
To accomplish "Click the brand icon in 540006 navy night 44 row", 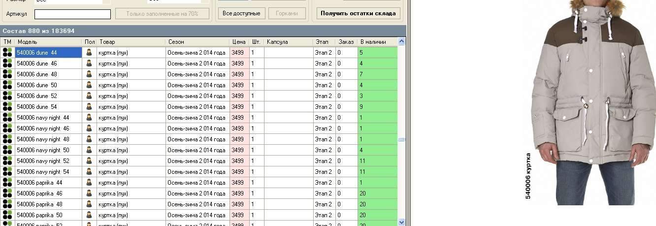I will click(7, 117).
